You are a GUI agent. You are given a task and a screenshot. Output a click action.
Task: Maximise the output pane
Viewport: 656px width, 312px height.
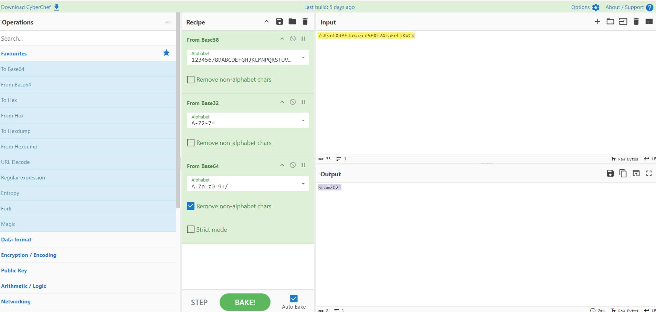coord(649,174)
